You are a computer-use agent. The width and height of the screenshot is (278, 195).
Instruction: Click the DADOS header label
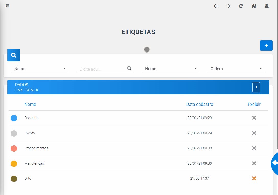22,85
